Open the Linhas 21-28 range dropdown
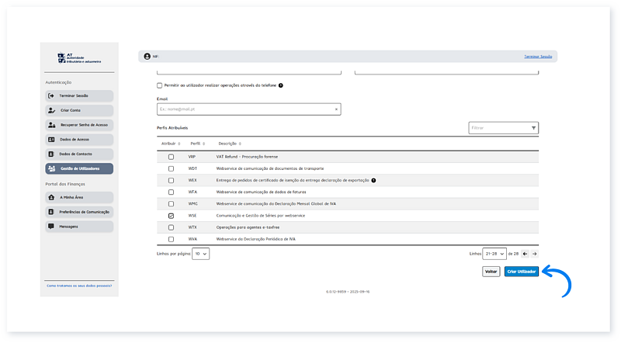This screenshot has height=343, width=621. [494, 254]
